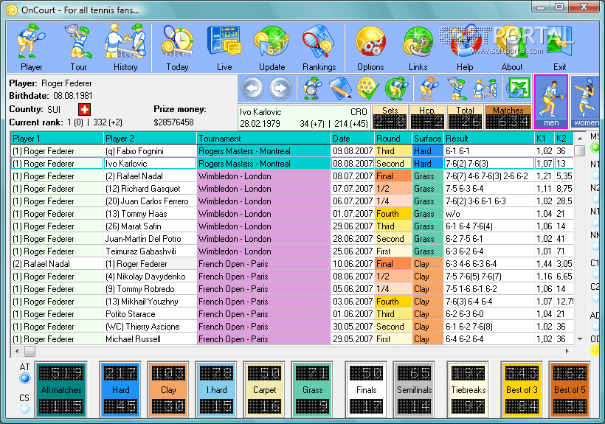This screenshot has height=424, width=605.
Task: Click the horizontal scrollbar left arrow
Action: pyautogui.click(x=17, y=351)
